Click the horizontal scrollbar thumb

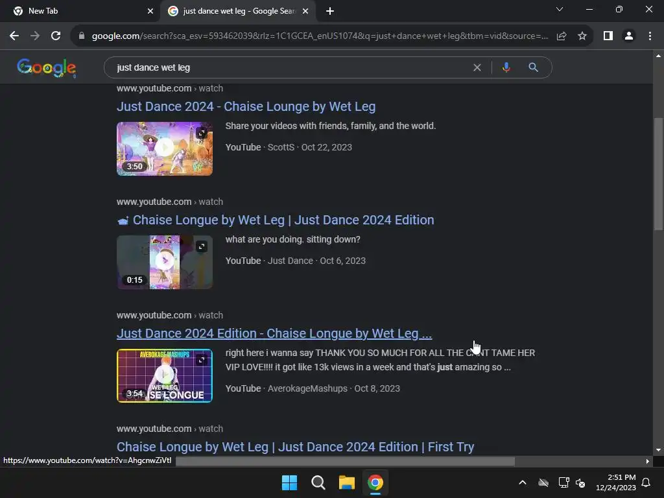[345, 461]
